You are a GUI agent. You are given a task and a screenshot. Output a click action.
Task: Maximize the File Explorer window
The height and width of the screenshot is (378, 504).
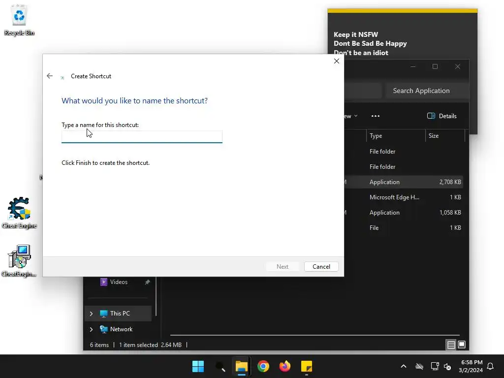point(435,66)
